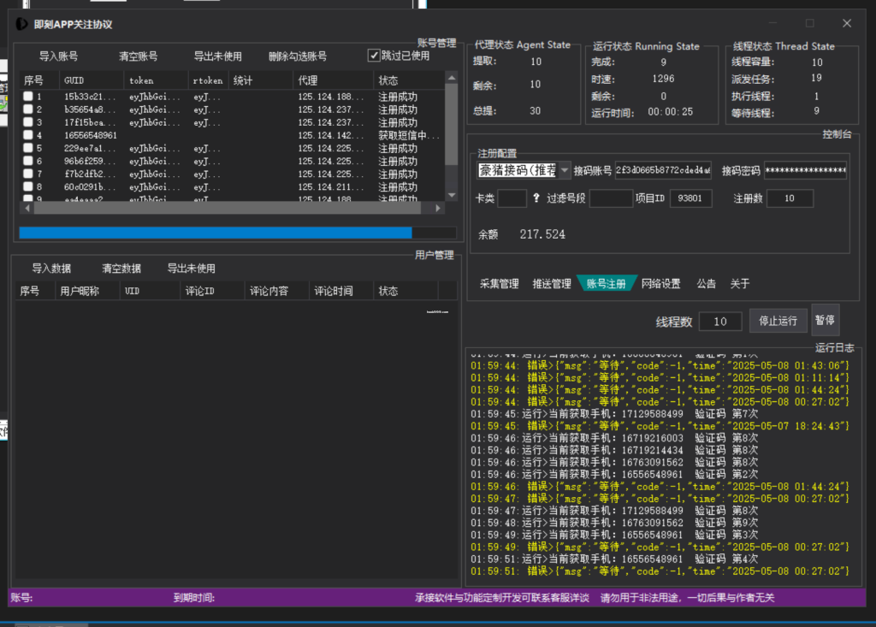Viewport: 876px width, 627px height.
Task: Switch to the 采集管理 tab
Action: (x=500, y=283)
